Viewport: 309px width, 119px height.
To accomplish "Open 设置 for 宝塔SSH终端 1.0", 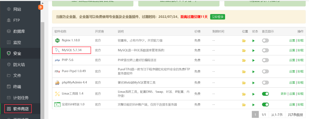I will [292, 105].
